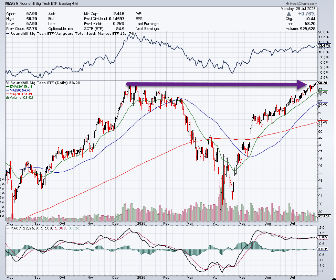Click the 13.47% axis value tag

324,46
